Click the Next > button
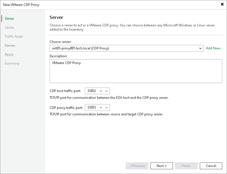This screenshot has height=174, width=227. [162, 166]
